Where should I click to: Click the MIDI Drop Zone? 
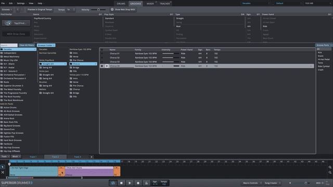pos(16,34)
